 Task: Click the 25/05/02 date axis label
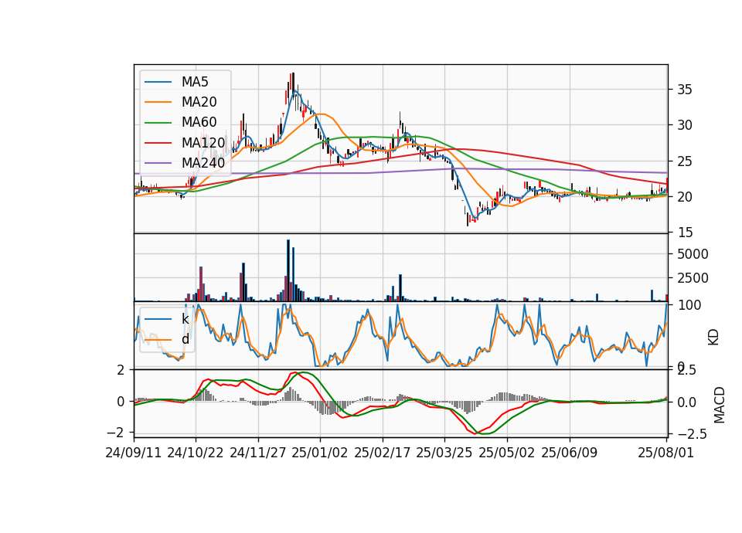(x=507, y=453)
